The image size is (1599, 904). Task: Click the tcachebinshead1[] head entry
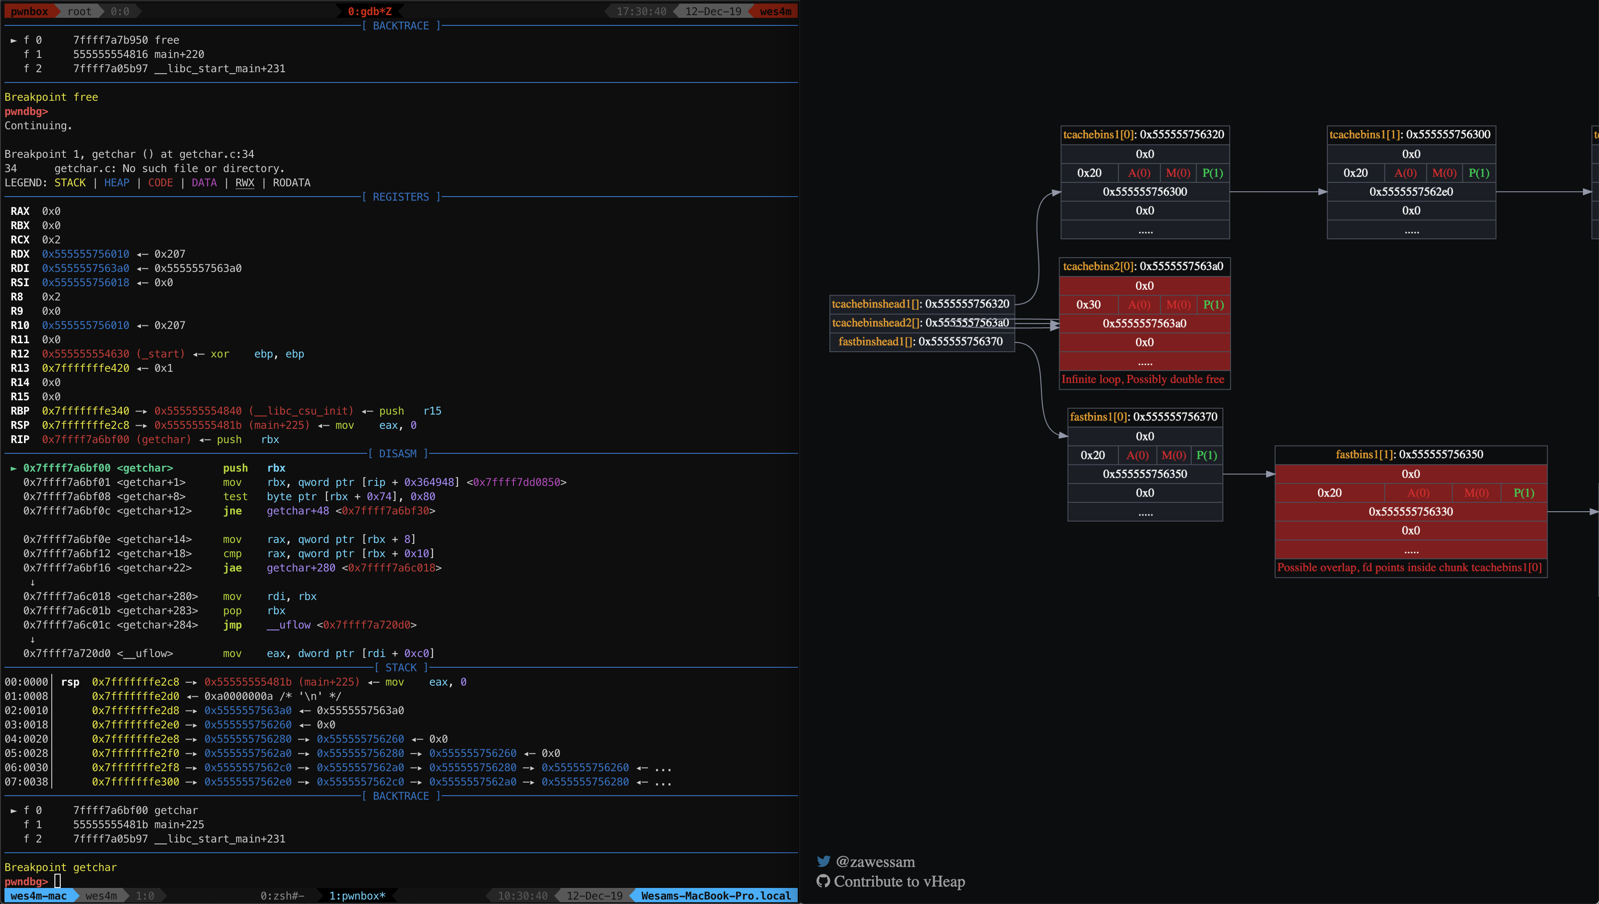(921, 304)
